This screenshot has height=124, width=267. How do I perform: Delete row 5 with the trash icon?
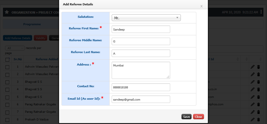point(258,97)
